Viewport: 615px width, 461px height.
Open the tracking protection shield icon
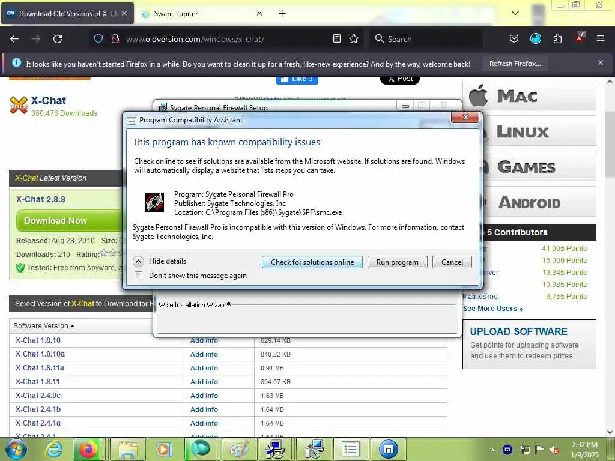pyautogui.click(x=98, y=38)
